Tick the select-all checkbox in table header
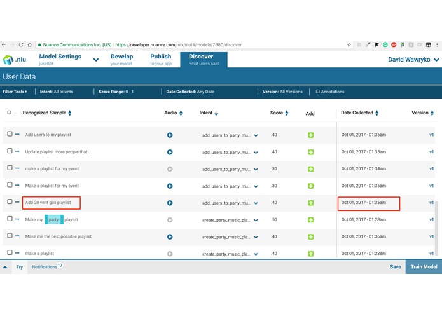 9,113
